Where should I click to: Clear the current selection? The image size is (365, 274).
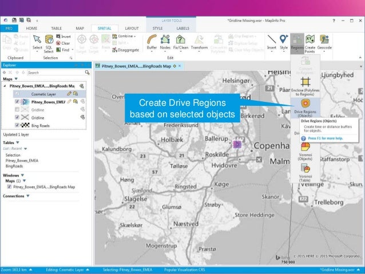(x=63, y=43)
